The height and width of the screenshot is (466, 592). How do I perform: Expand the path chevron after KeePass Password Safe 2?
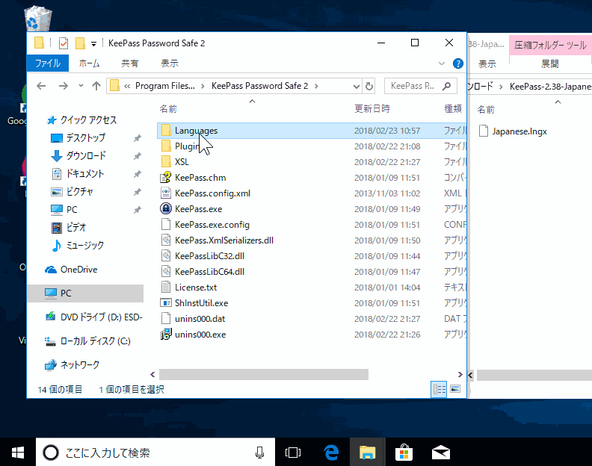[x=316, y=86]
